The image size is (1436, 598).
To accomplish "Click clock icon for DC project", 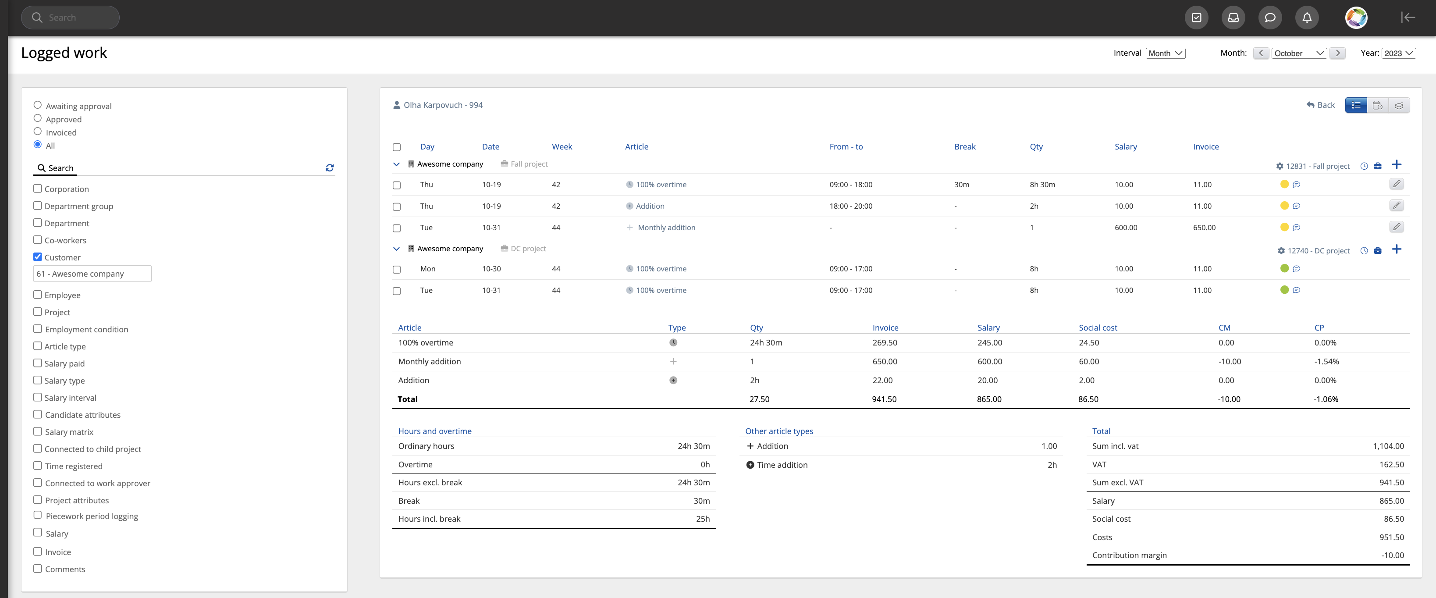I will pyautogui.click(x=1364, y=251).
